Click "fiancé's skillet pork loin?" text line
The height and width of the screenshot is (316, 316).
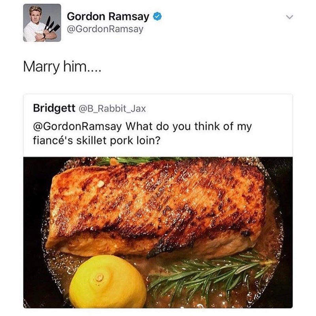[97, 141]
